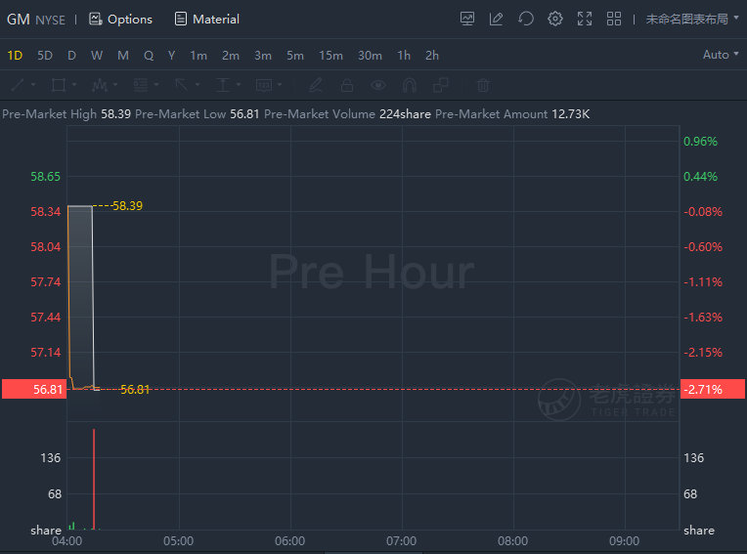
Task: Switch to the 5D timeframe tab
Action: coord(45,56)
